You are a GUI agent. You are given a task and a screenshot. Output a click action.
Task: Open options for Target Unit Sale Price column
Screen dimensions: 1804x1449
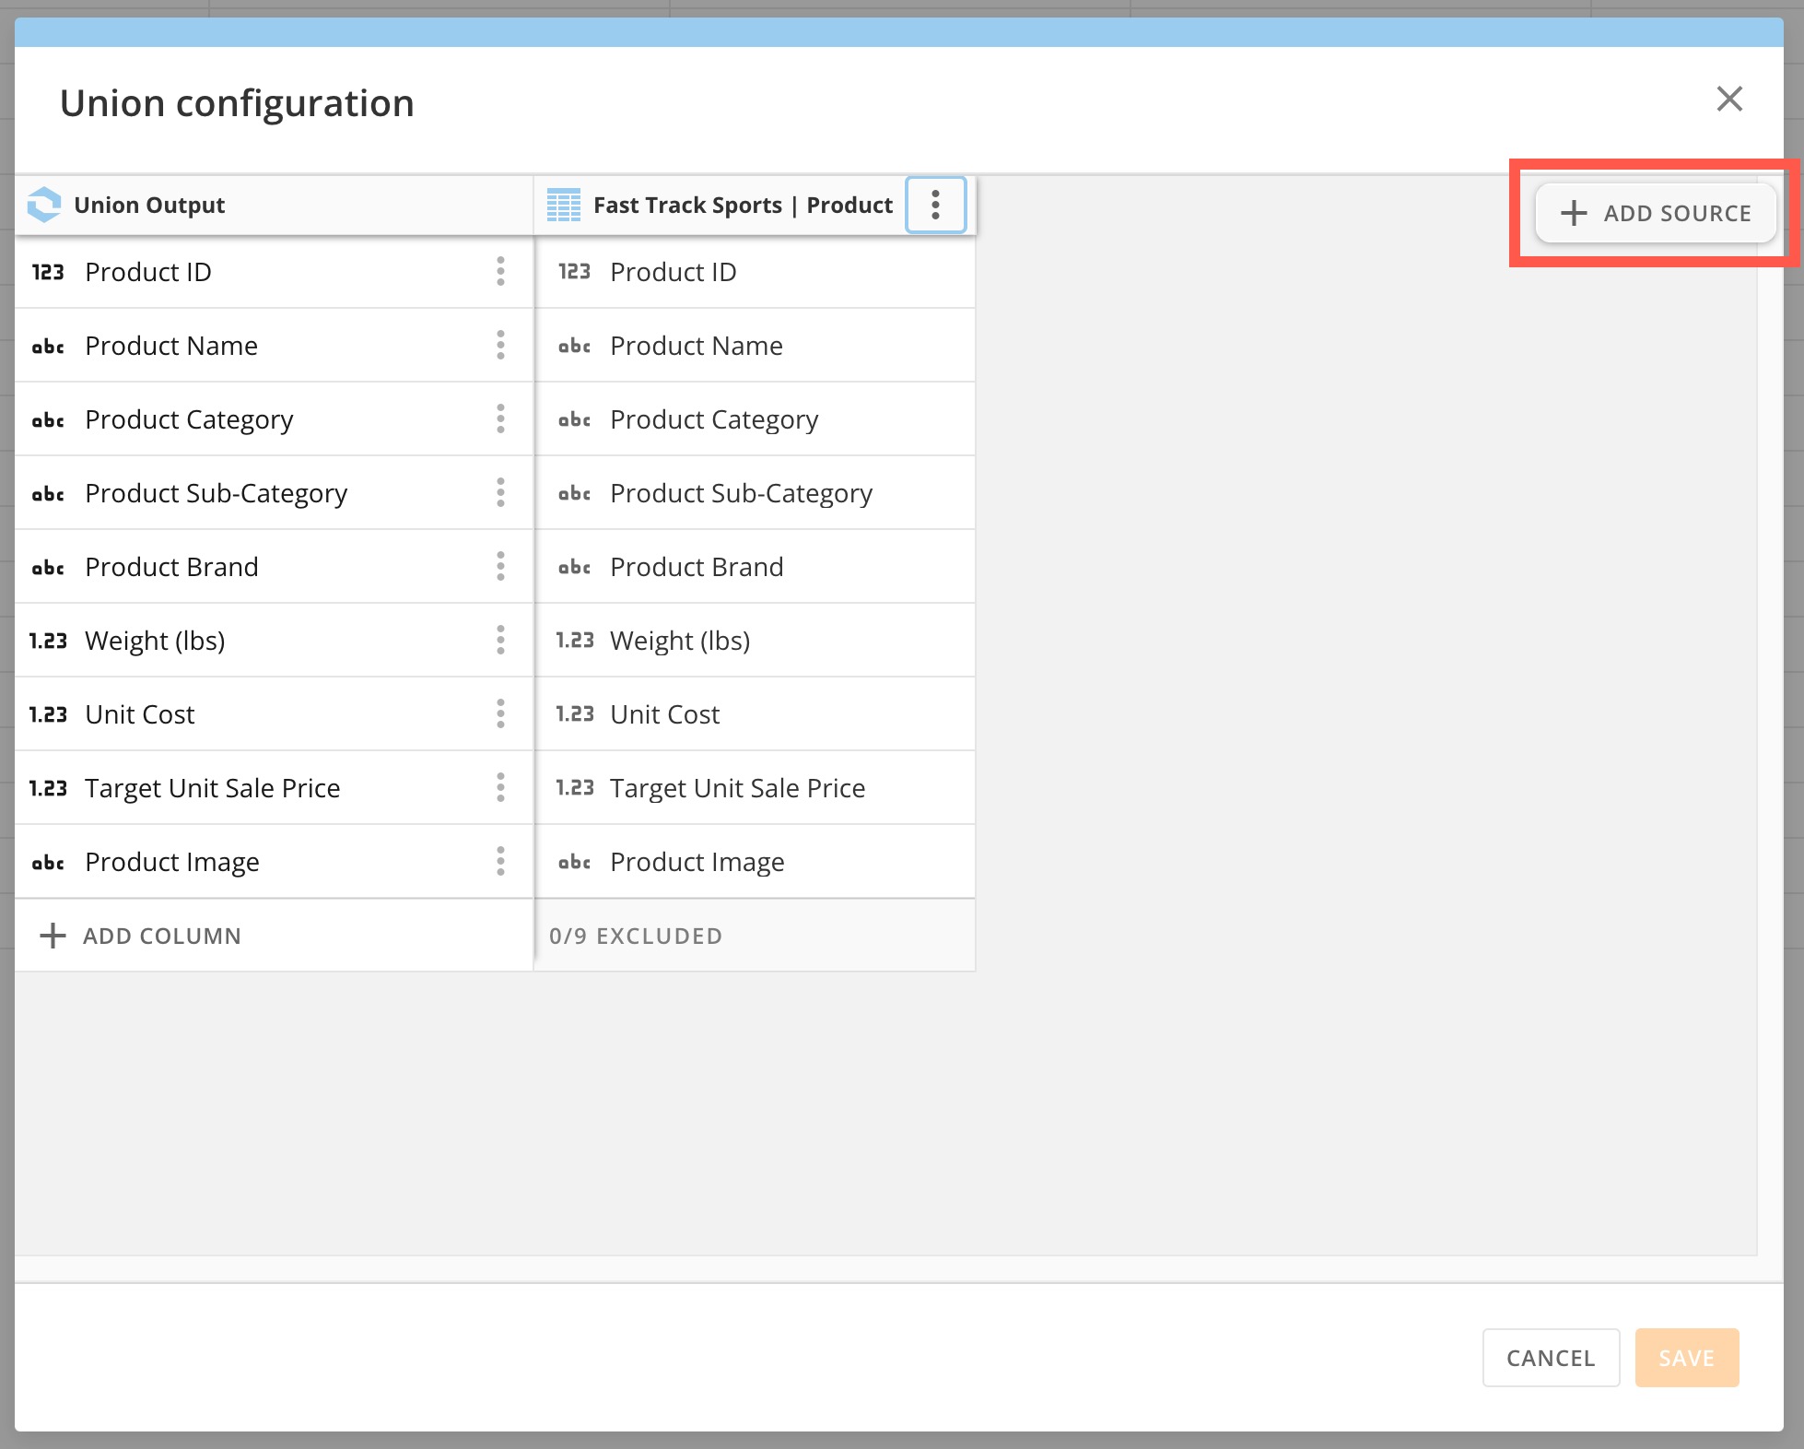500,788
